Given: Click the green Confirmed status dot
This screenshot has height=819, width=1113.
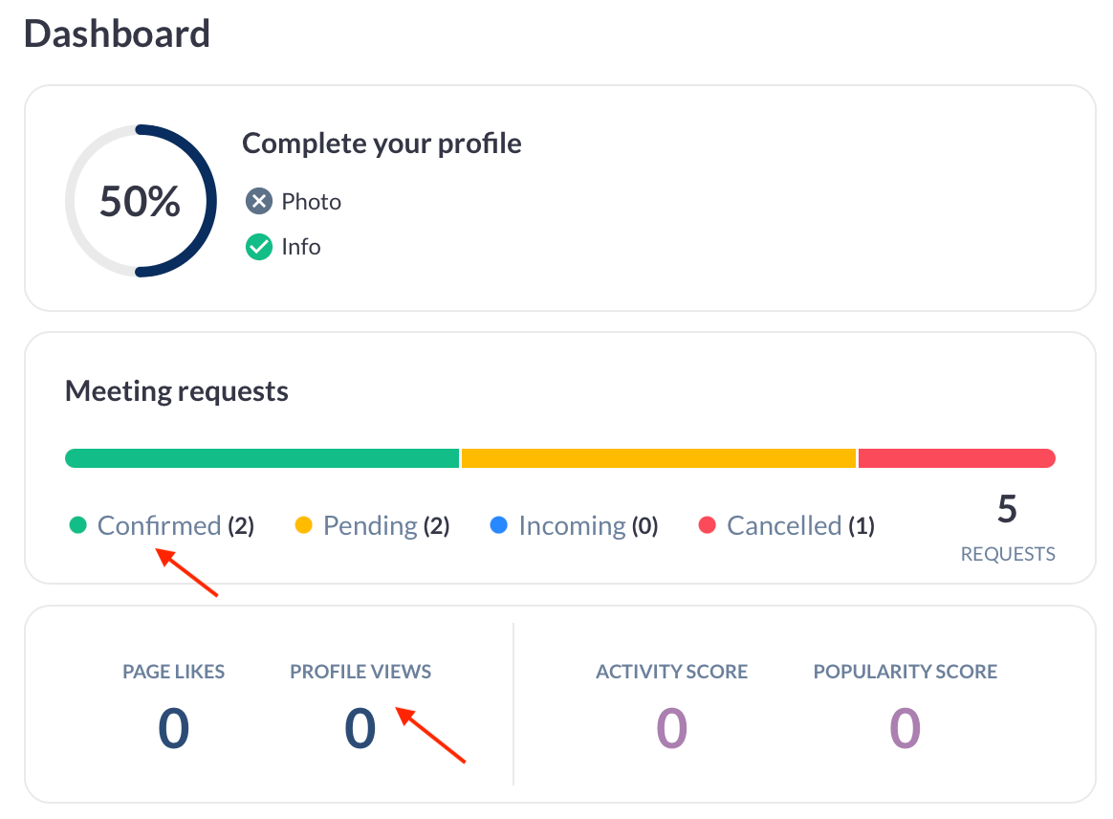Looking at the screenshot, I should click(x=78, y=525).
